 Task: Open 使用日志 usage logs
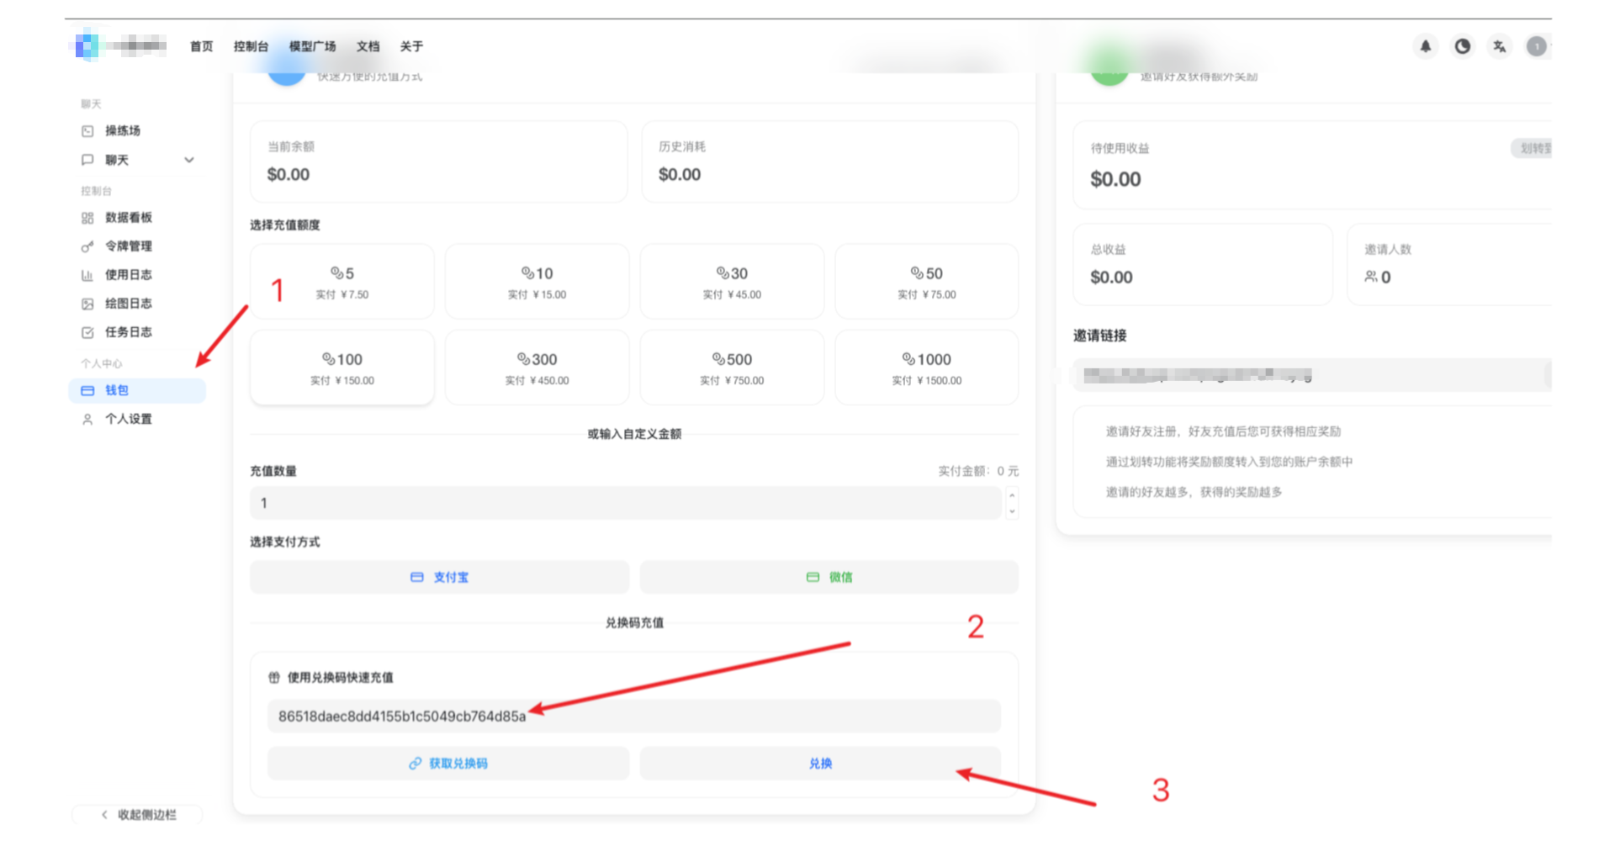click(x=128, y=275)
